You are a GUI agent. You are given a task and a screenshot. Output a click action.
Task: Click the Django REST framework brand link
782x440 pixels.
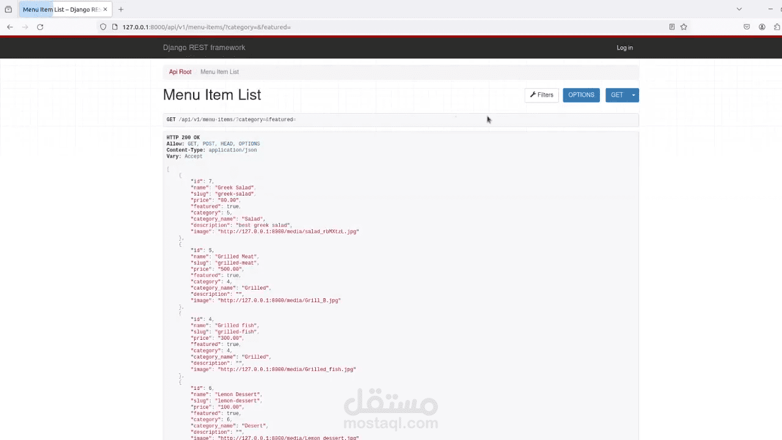click(204, 48)
